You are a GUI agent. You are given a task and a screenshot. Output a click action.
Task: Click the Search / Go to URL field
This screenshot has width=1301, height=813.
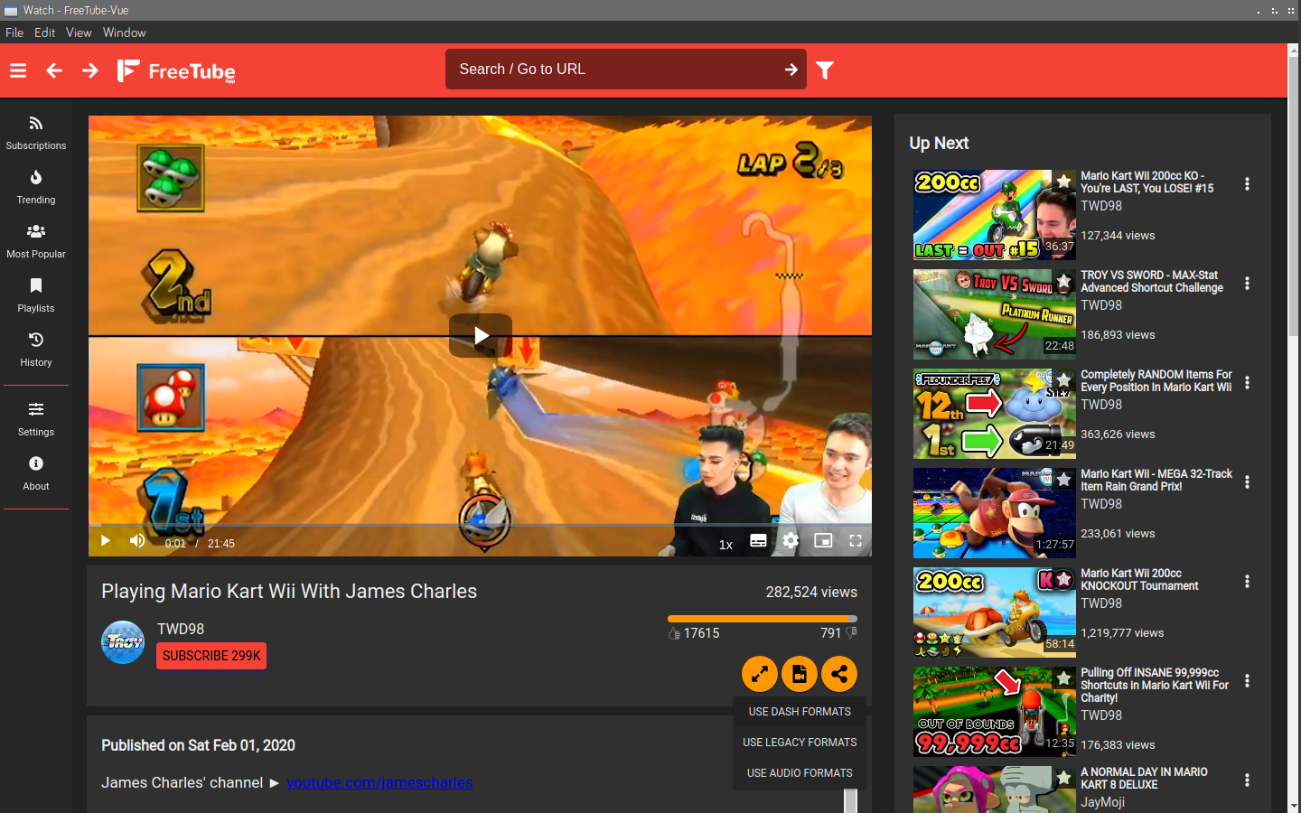click(x=614, y=70)
